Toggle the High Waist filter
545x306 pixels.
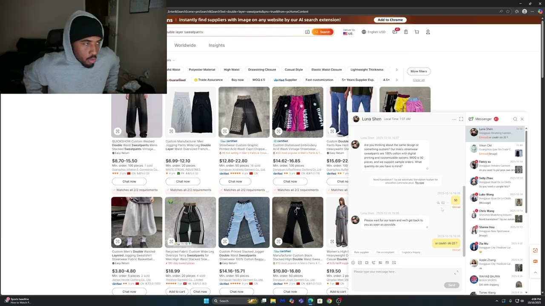tap(232, 70)
